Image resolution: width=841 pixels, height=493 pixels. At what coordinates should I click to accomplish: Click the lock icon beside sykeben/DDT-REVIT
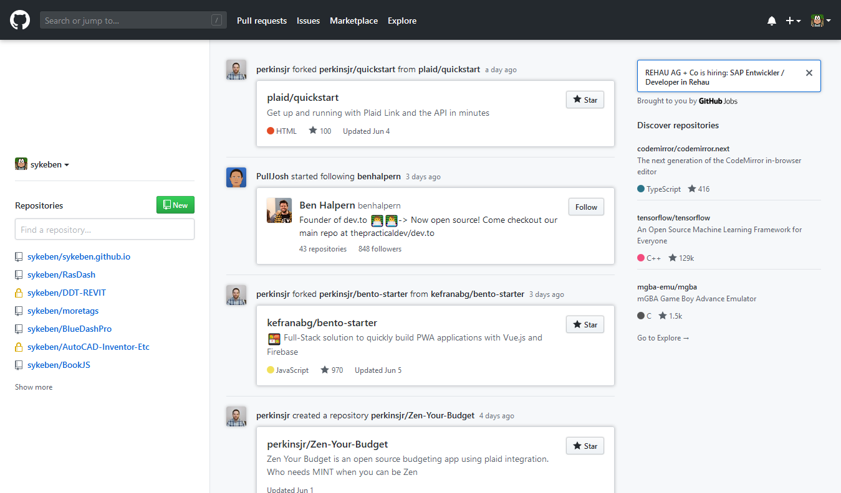[19, 293]
